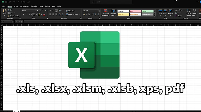Click the Insert cells icon
This screenshot has width=201, height=112.
tap(160, 11)
